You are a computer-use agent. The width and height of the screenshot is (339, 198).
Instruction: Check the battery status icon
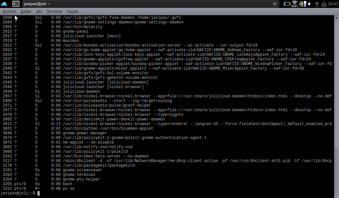click(x=287, y=4)
